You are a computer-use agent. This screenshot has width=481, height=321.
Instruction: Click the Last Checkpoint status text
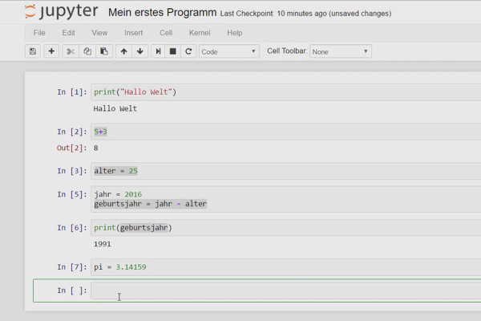305,14
